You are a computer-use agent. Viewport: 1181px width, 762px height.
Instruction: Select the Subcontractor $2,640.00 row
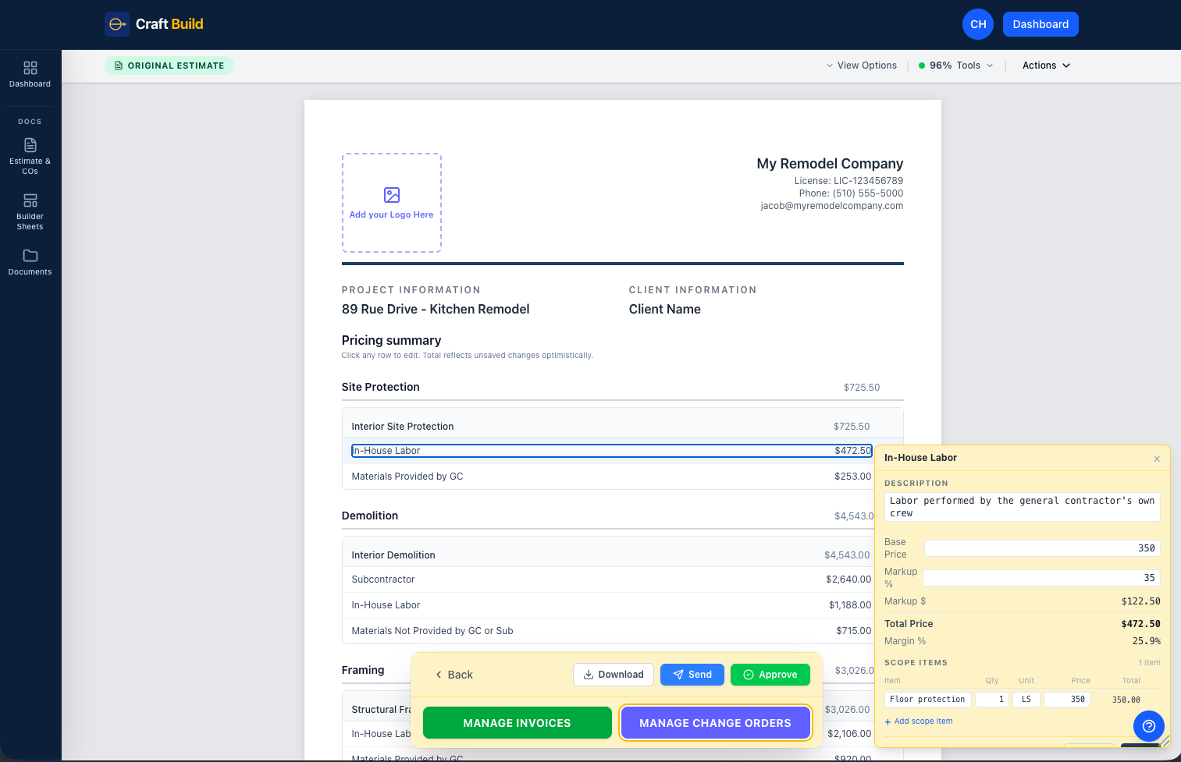[x=612, y=579]
